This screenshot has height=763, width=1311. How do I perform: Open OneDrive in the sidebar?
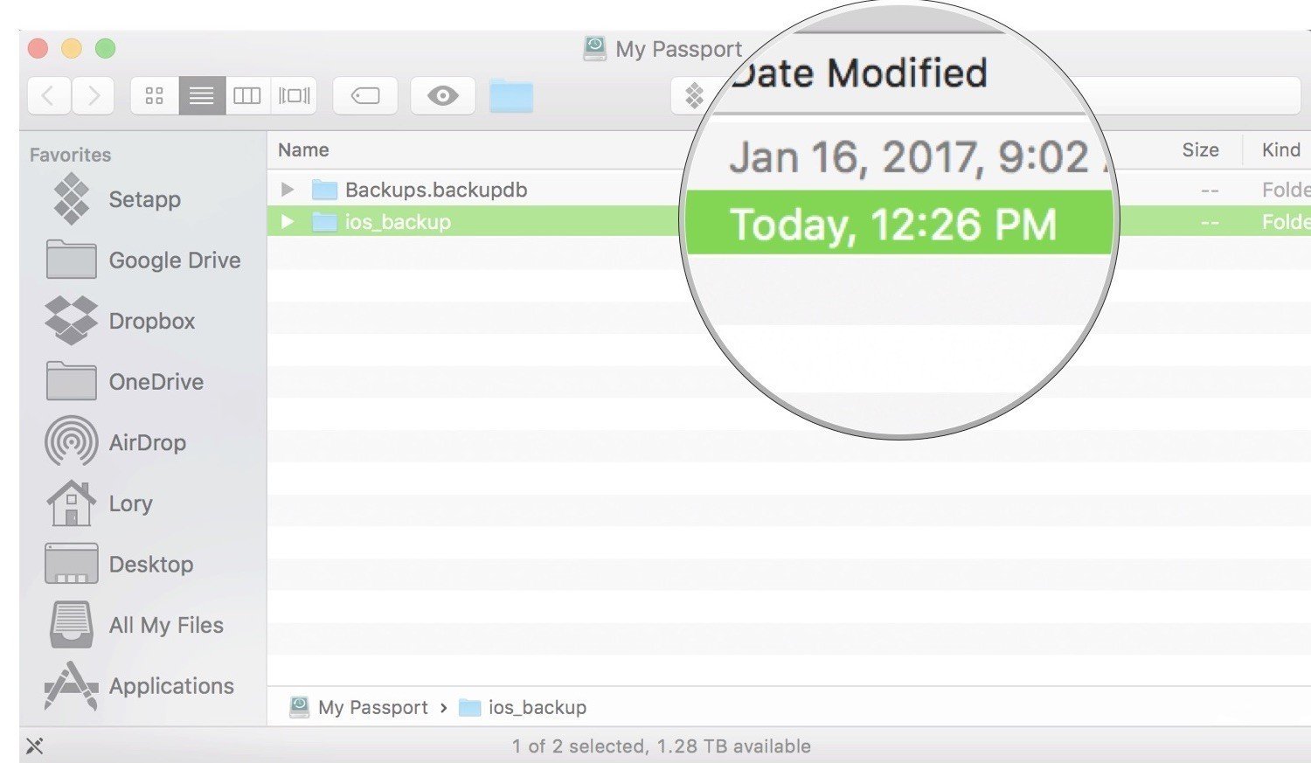click(x=125, y=382)
